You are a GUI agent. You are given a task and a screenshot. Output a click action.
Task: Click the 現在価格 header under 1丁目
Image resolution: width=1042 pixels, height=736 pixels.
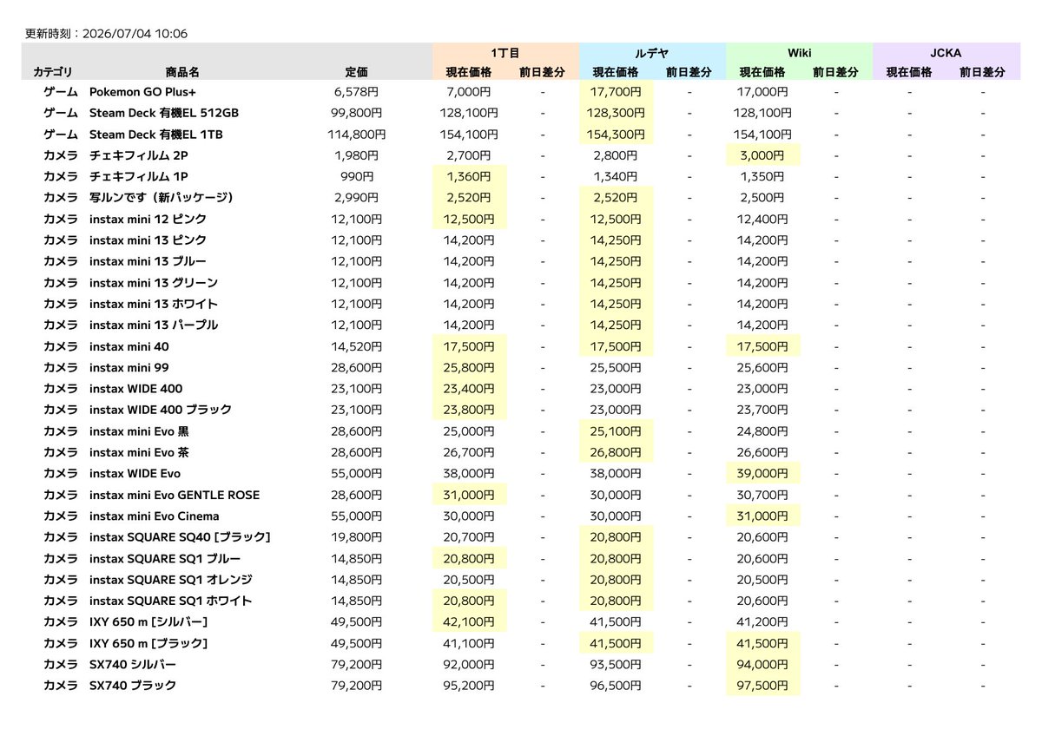click(469, 72)
